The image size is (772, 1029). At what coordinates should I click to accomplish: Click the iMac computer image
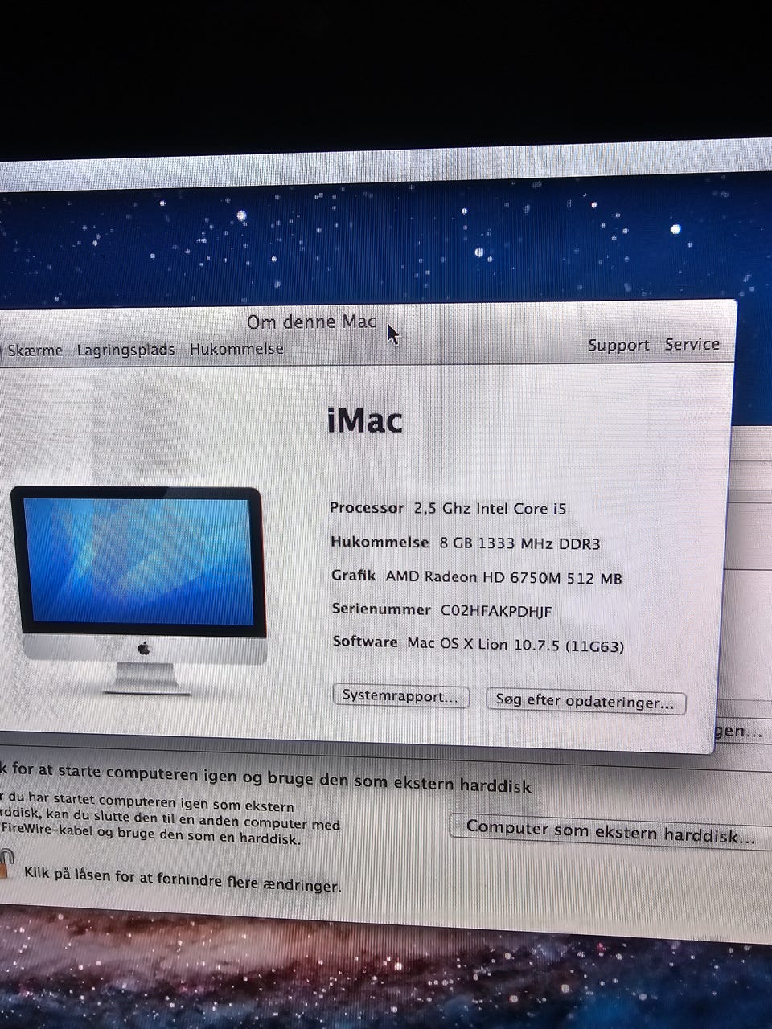(138, 589)
